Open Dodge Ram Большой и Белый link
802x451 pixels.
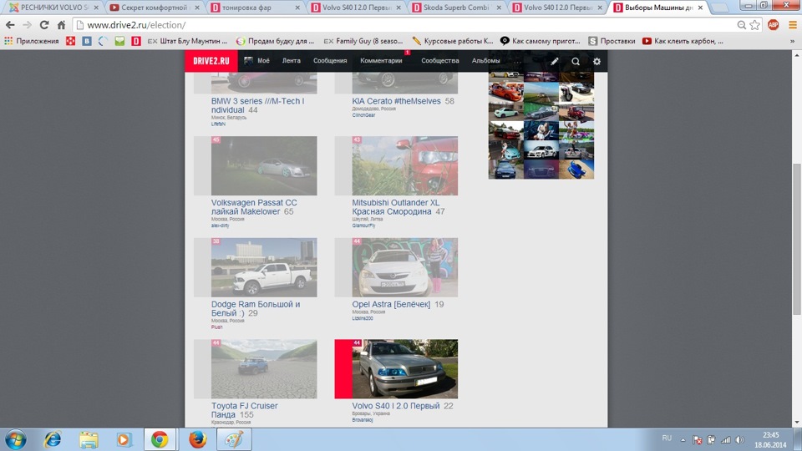pyautogui.click(x=256, y=308)
